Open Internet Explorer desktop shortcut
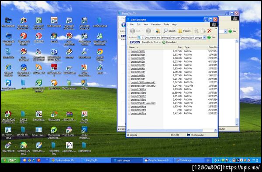Viewport: 262px width, 172px height. pyautogui.click(x=8, y=70)
